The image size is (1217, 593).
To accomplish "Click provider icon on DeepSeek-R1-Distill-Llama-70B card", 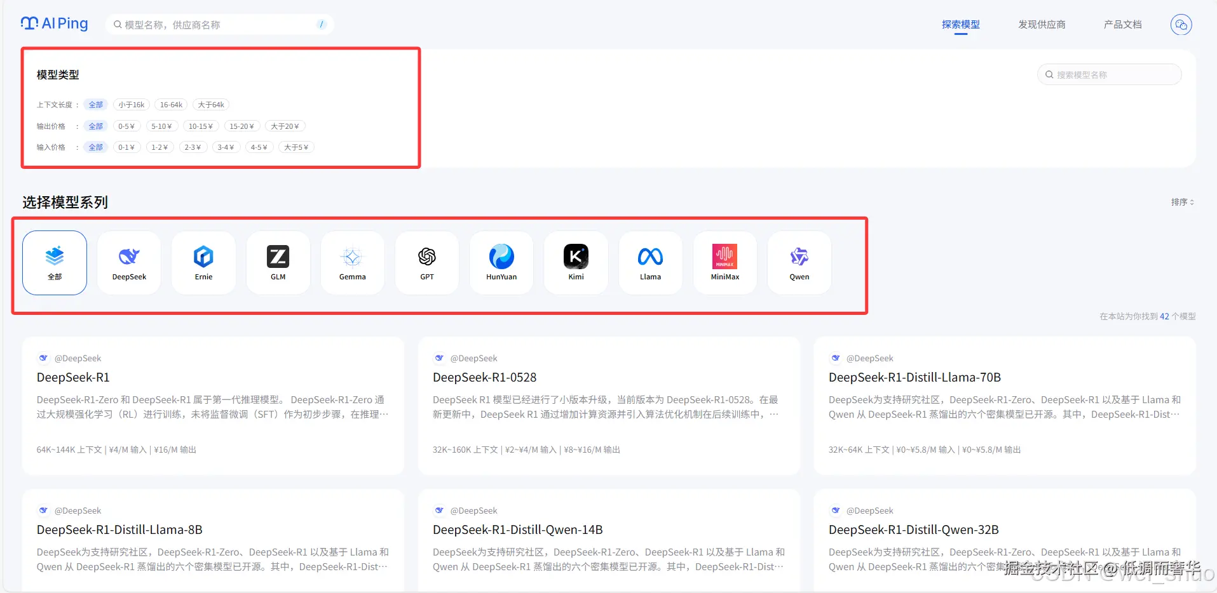I will point(835,358).
